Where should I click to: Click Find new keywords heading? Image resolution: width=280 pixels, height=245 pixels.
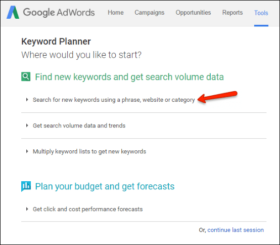point(129,77)
